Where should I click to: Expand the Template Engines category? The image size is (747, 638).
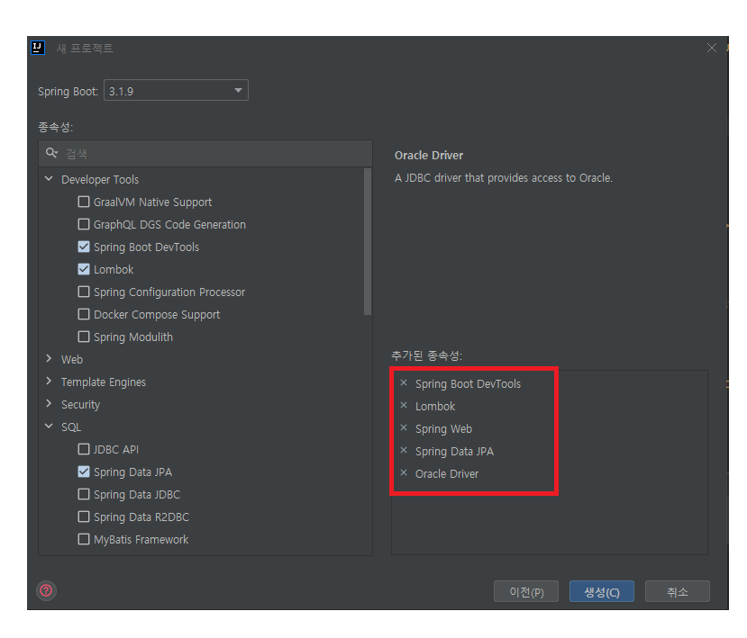tap(49, 381)
